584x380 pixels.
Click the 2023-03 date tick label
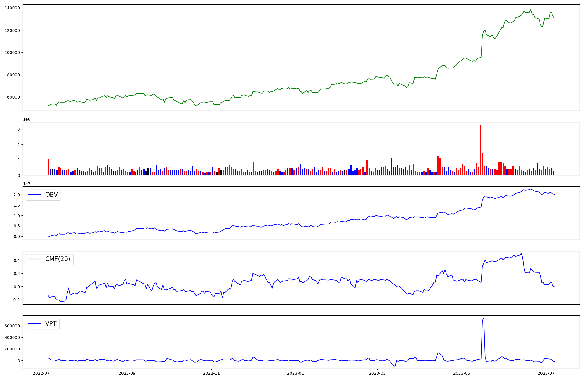pos(377,373)
